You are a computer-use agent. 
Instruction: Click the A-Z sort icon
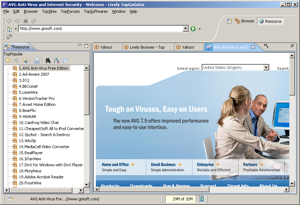(x=56, y=60)
